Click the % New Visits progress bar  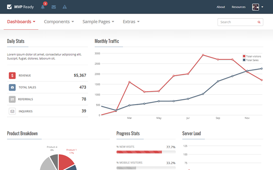click(146, 152)
